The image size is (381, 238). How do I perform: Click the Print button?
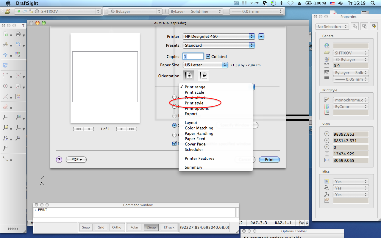(269, 159)
